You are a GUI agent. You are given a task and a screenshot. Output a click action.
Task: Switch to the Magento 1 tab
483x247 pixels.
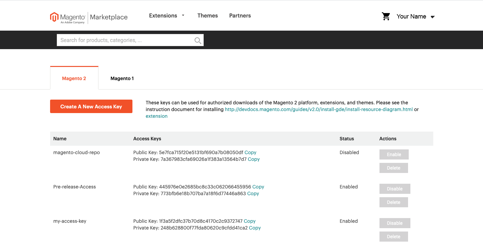point(122,78)
